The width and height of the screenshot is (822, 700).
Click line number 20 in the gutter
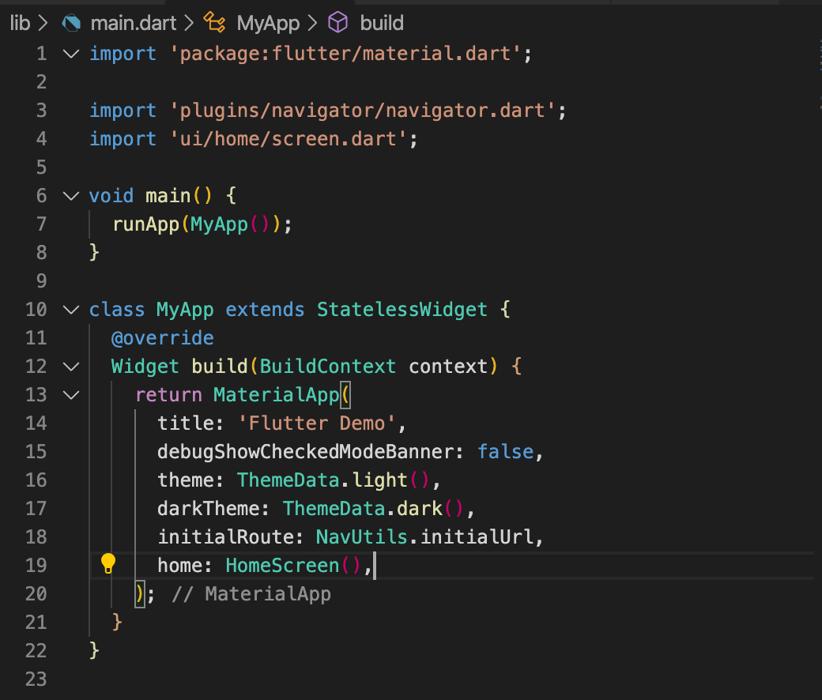[36, 593]
